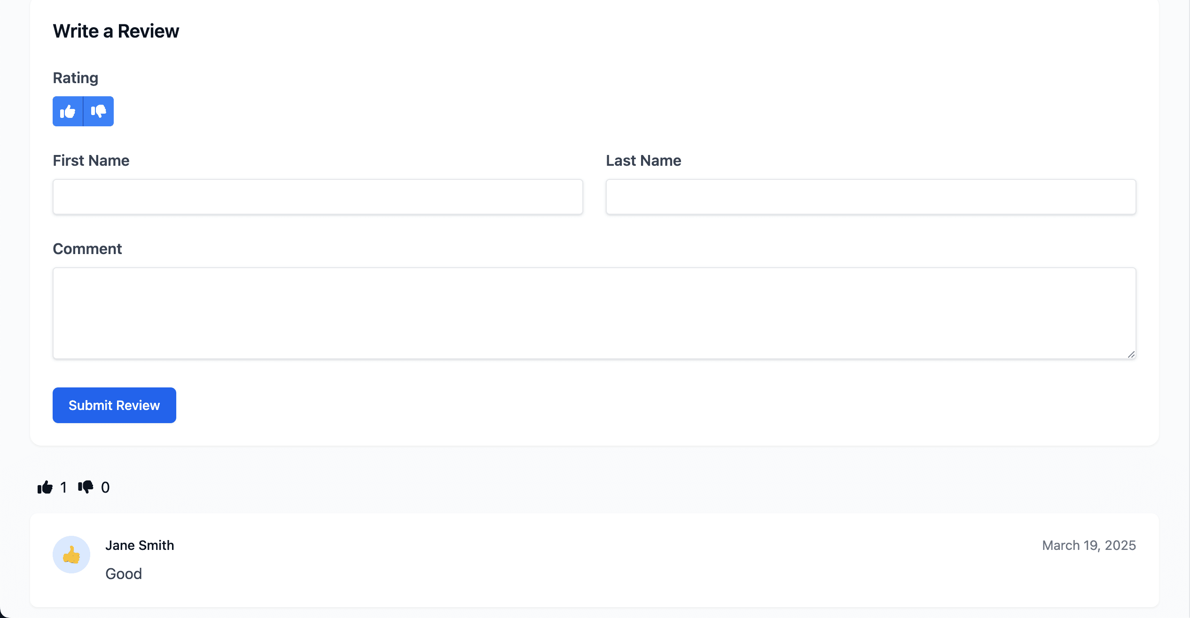Click the thumbs up count icon below the form
The width and height of the screenshot is (1190, 618).
[x=45, y=487]
